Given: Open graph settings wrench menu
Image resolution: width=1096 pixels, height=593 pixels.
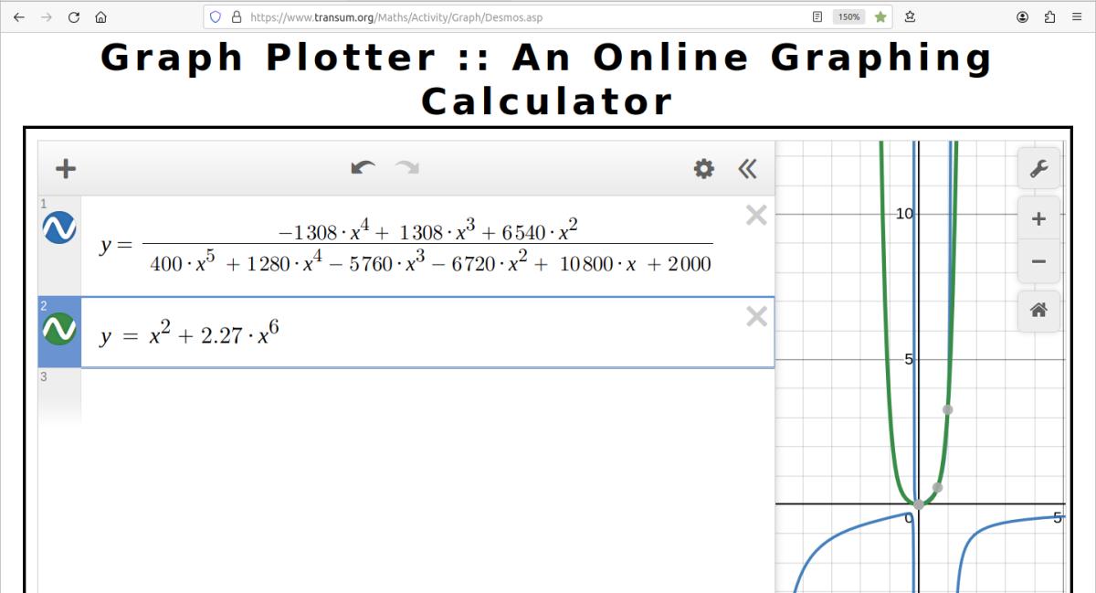Looking at the screenshot, I should click(x=1038, y=168).
